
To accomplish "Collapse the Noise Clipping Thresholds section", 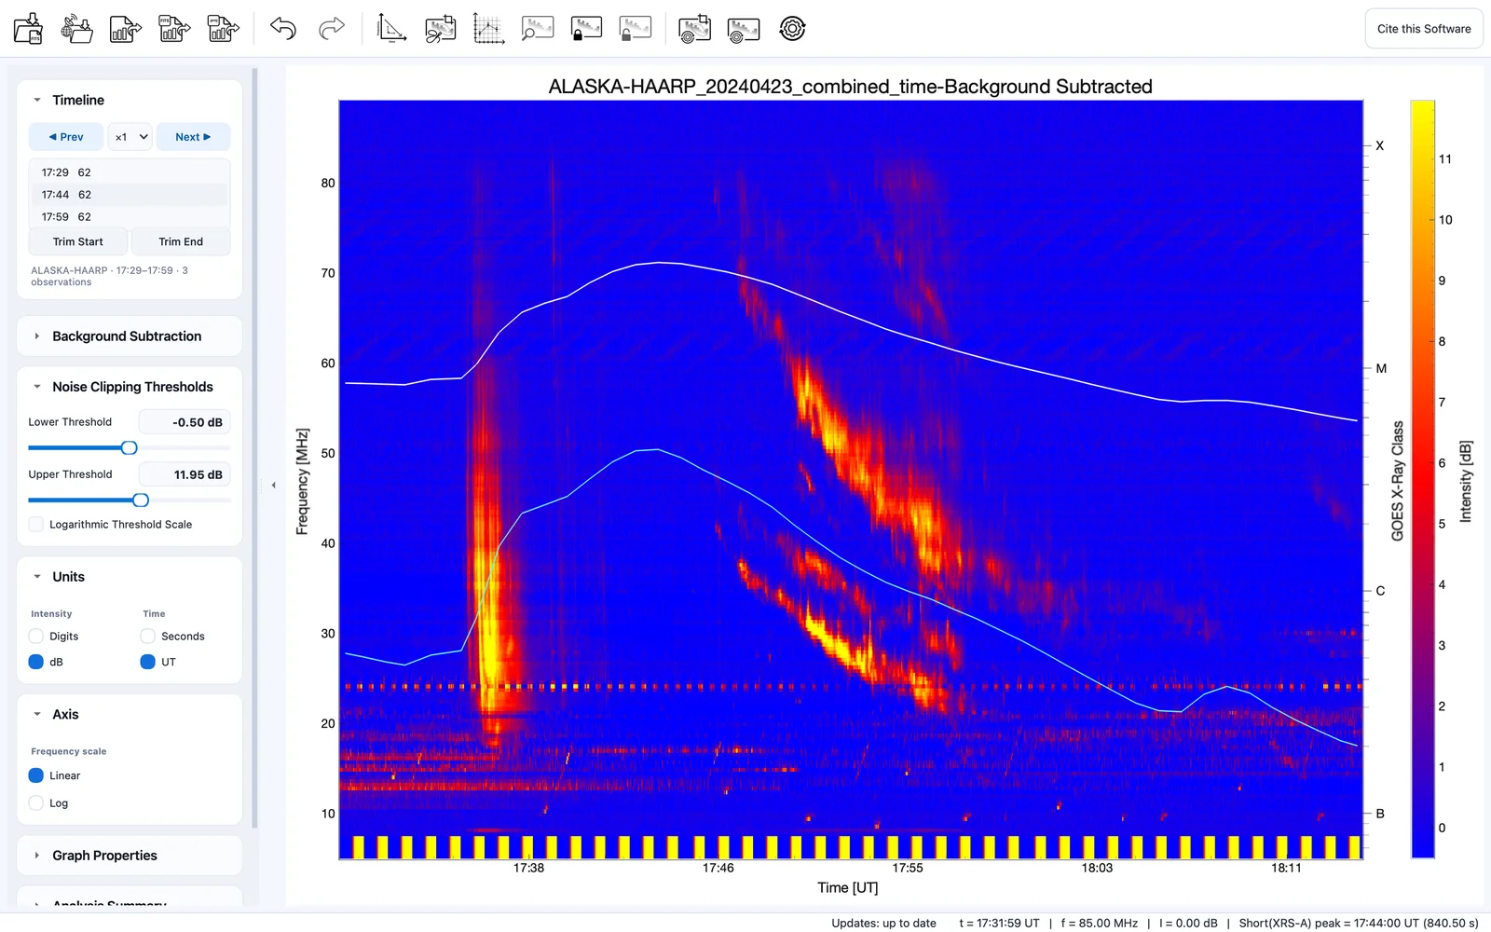I will click(x=37, y=387).
